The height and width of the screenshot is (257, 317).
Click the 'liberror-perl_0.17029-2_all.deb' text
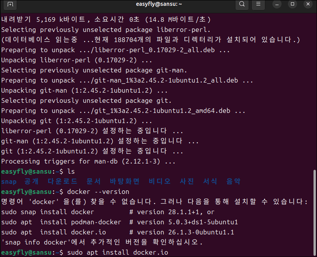(155, 50)
